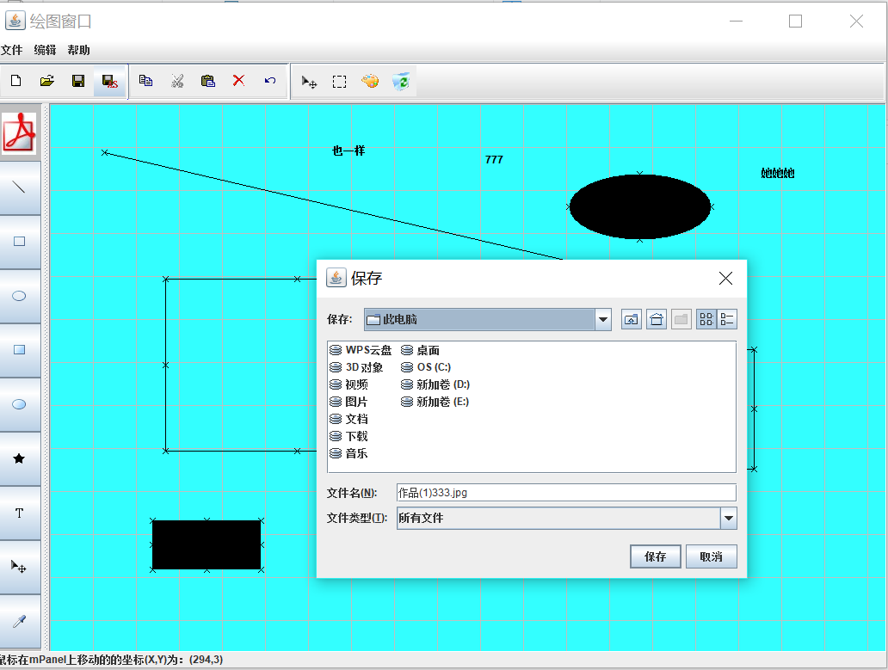The image size is (888, 670).
Task: Click the Paste clipboard icon
Action: 208,81
